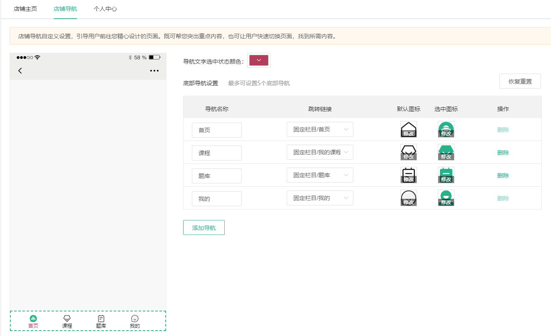Edit the 我的 row selected icon

click(x=446, y=198)
